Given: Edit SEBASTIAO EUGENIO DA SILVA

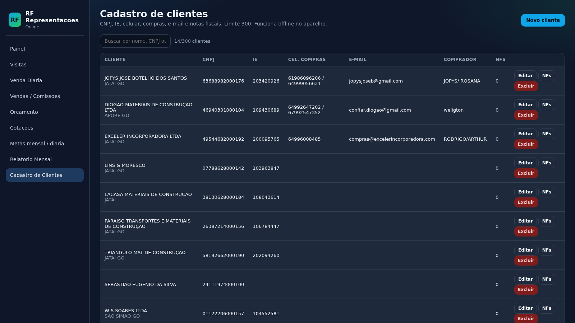Looking at the screenshot, I should [525, 279].
